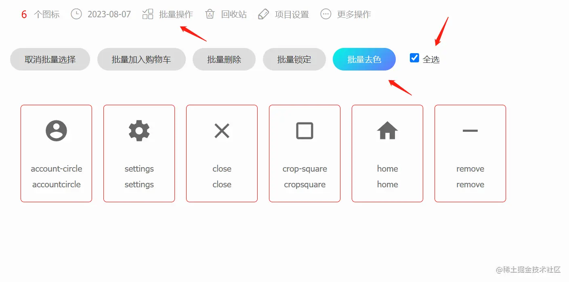
Task: Click the 批量删除 button
Action: [x=224, y=59]
